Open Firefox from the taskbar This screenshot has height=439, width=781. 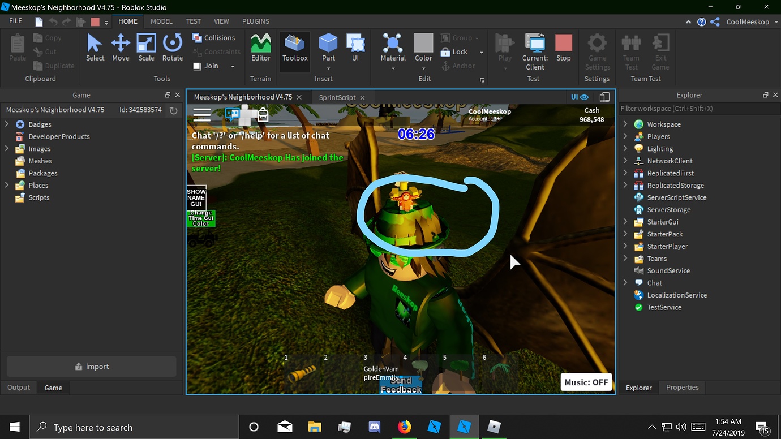(x=404, y=427)
